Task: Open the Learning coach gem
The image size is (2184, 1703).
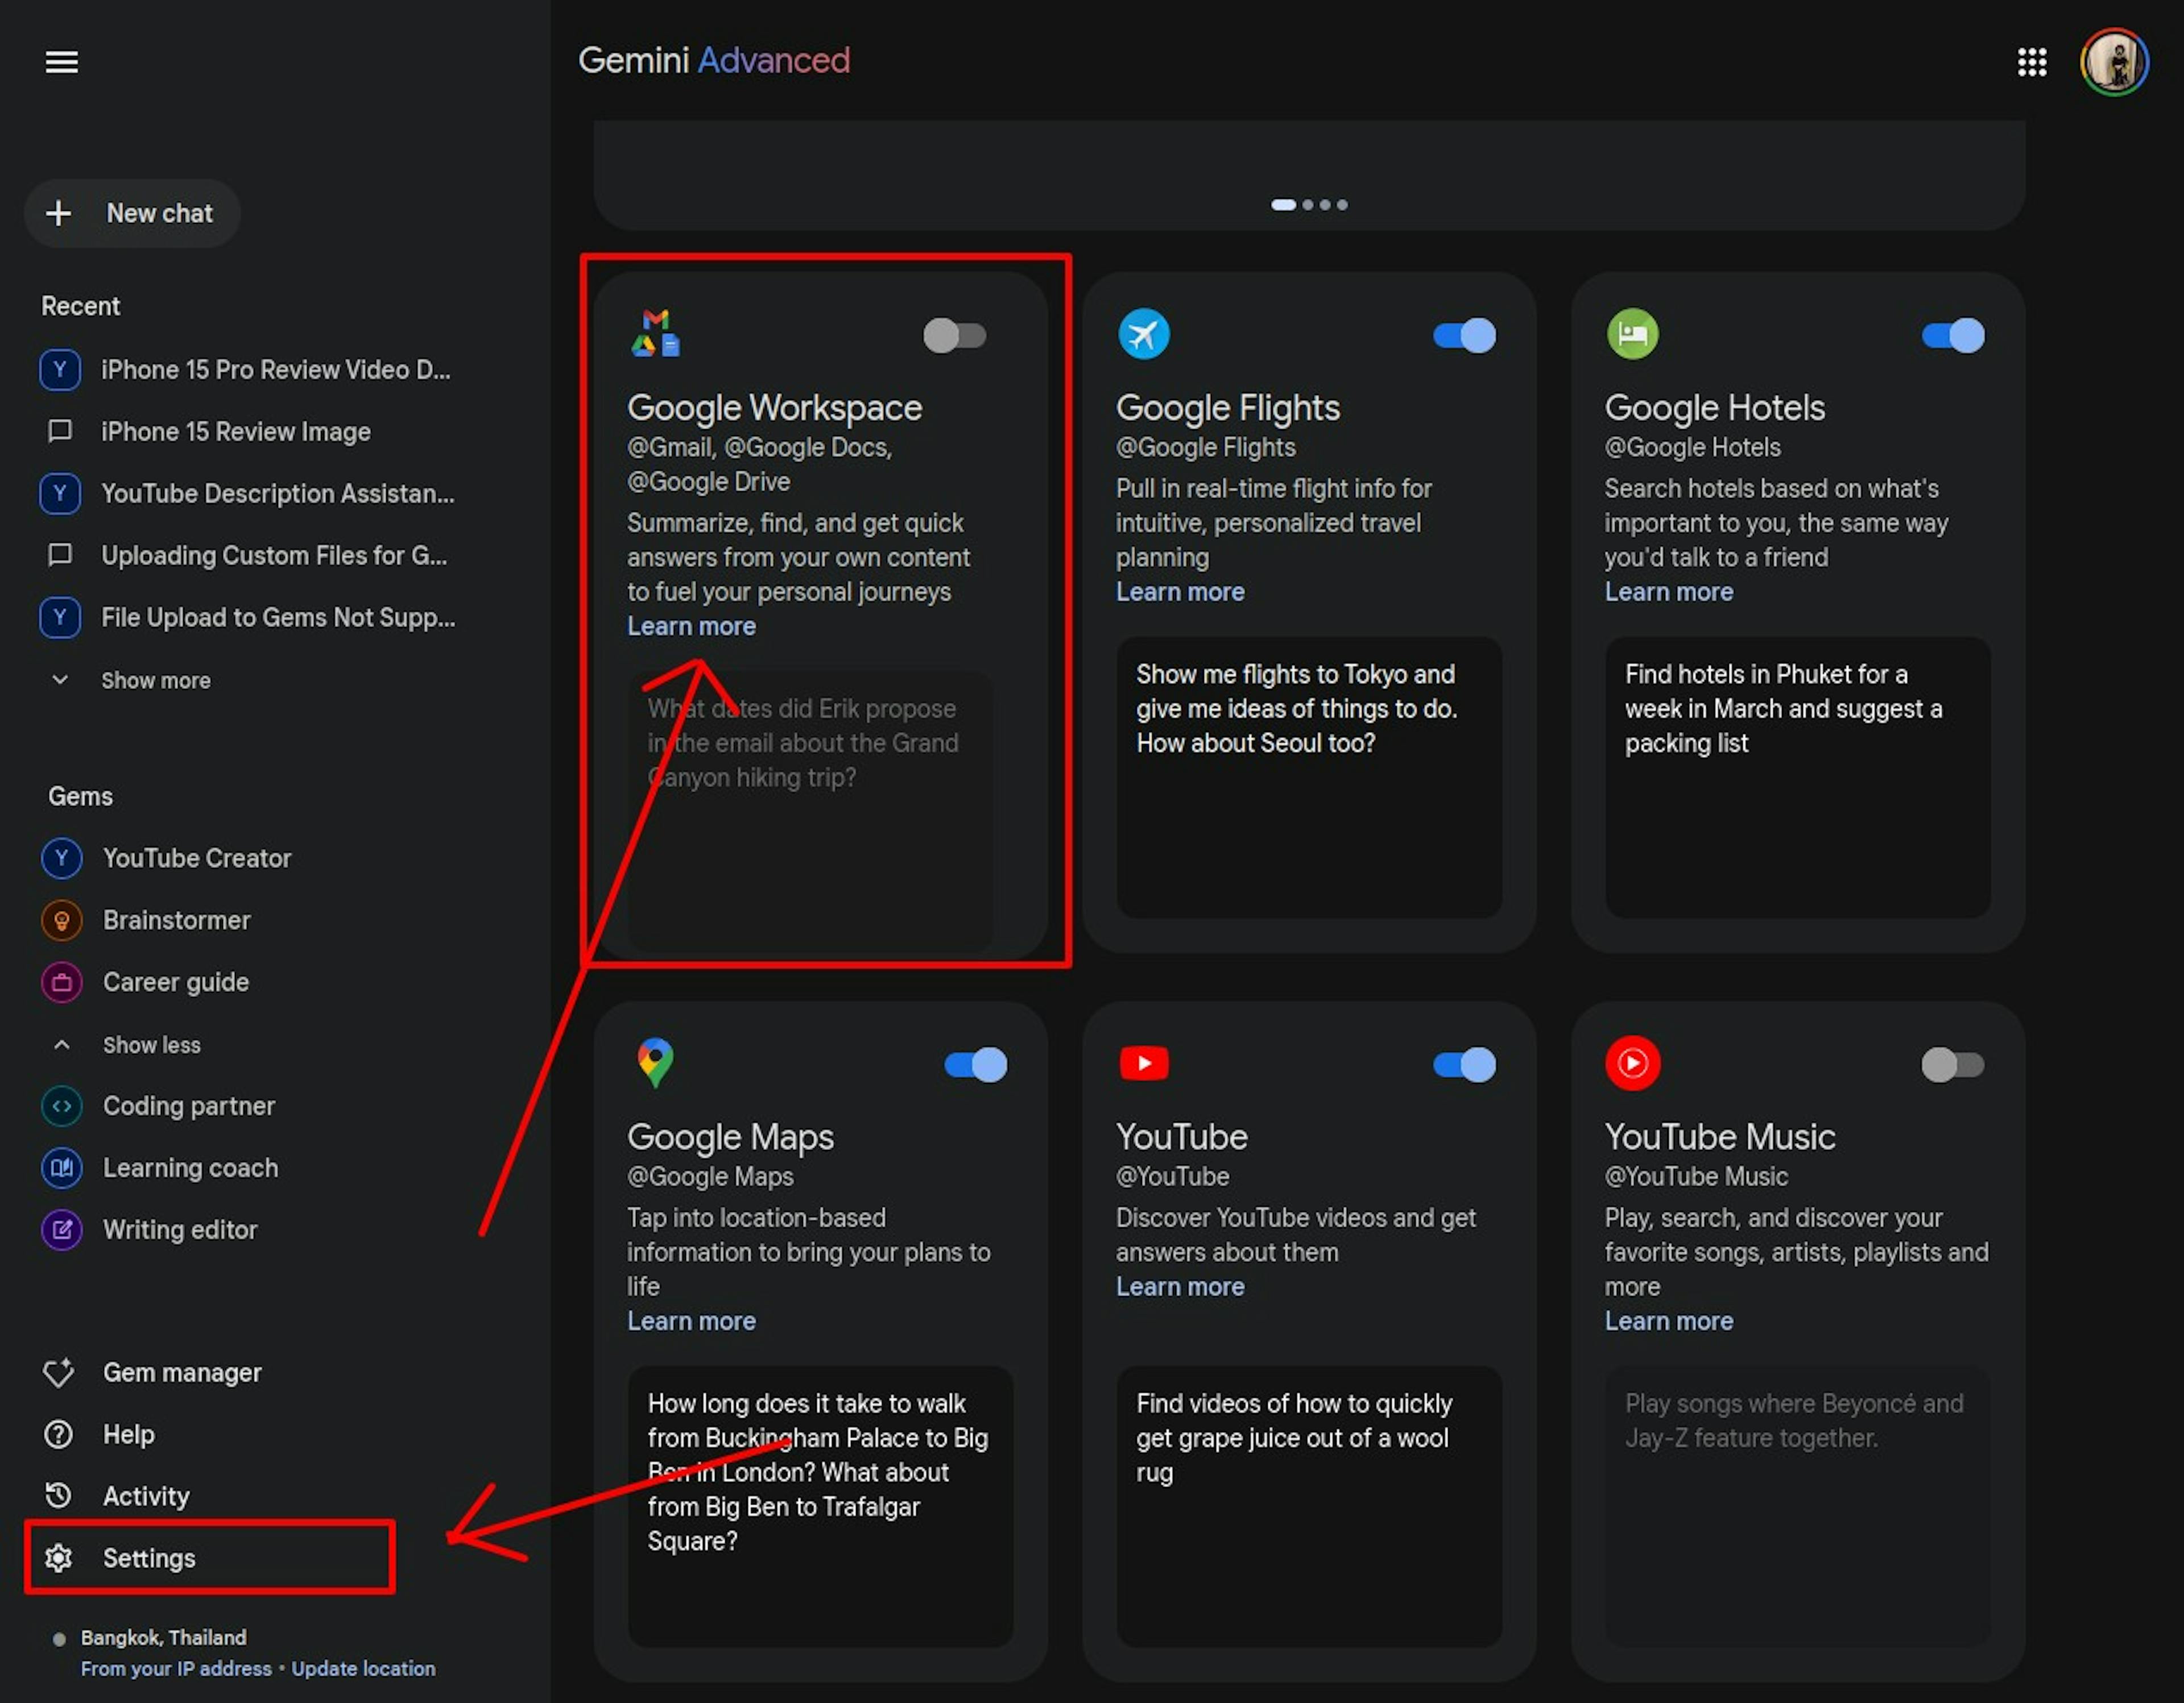Action: coord(190,1168)
